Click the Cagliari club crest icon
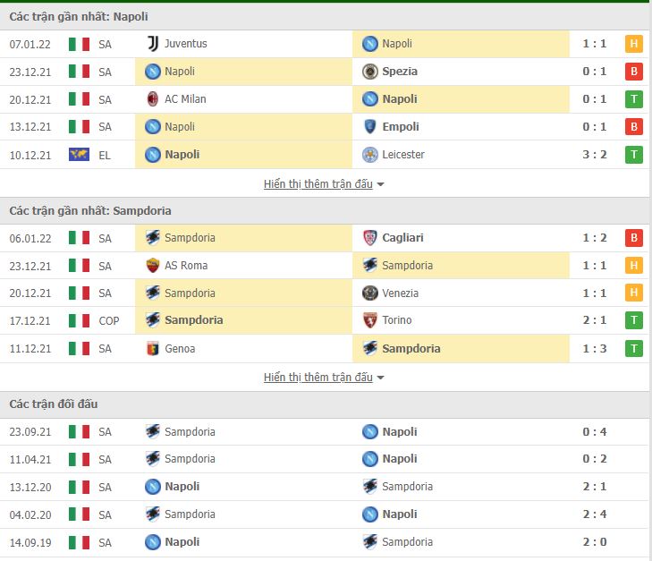The height and width of the screenshot is (561, 652). [369, 238]
